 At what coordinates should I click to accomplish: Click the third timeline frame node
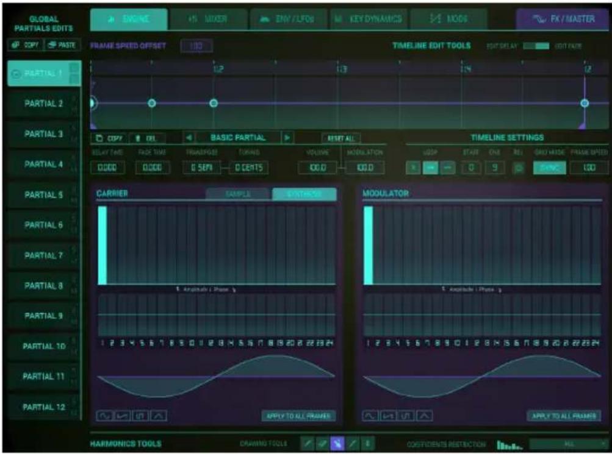click(214, 103)
